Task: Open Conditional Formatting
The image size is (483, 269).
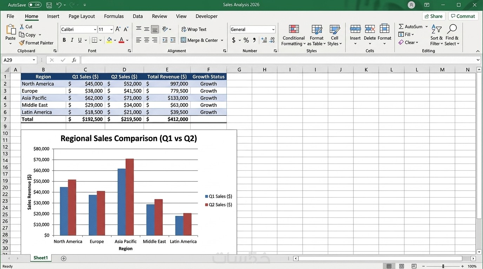Action: 293,35
